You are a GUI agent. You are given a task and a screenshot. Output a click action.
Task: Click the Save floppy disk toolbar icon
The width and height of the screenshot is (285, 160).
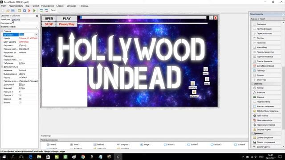tap(13, 11)
